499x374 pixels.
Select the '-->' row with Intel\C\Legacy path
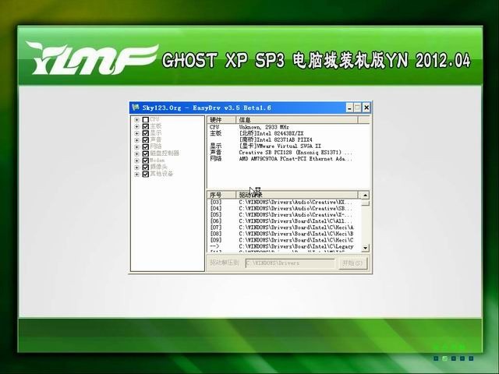click(x=284, y=246)
